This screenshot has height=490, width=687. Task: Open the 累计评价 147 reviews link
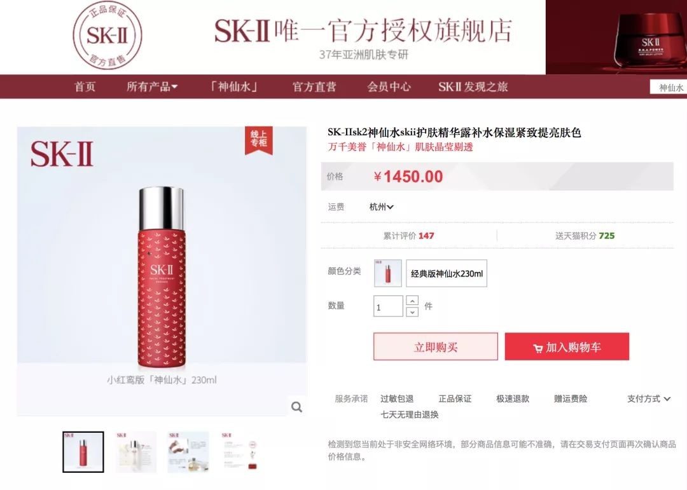408,236
